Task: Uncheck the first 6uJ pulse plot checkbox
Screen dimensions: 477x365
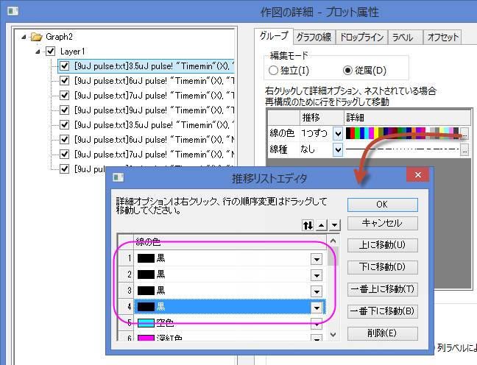Action: coord(65,81)
